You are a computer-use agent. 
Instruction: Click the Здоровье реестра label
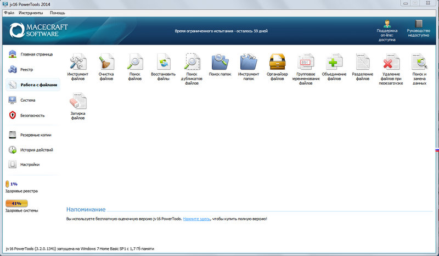pyautogui.click(x=21, y=191)
